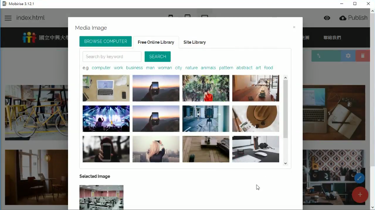Viewport: 375px width, 210px height.
Task: Click the red add block button
Action: [x=360, y=194]
